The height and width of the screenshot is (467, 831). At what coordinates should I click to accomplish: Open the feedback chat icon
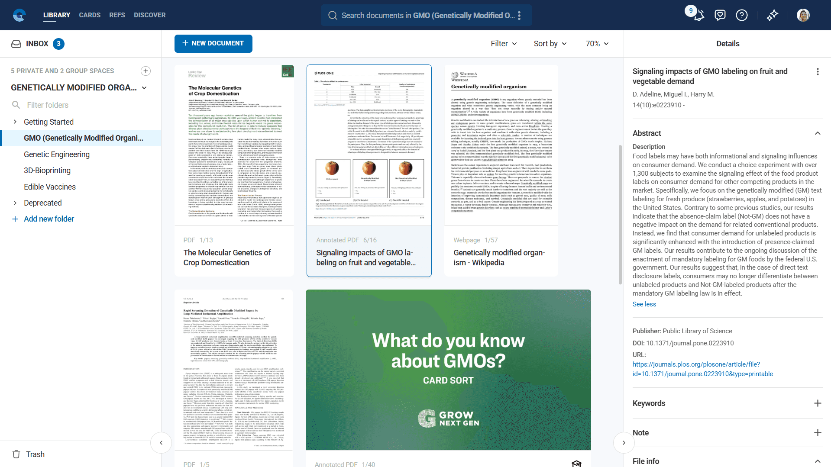pyautogui.click(x=720, y=16)
